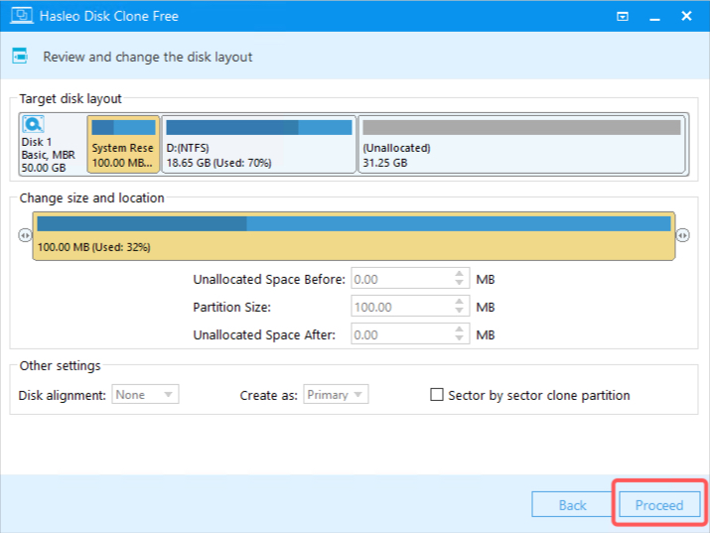Open the title bar dropdown menu icon
Screen dimensions: 710x533
point(623,17)
